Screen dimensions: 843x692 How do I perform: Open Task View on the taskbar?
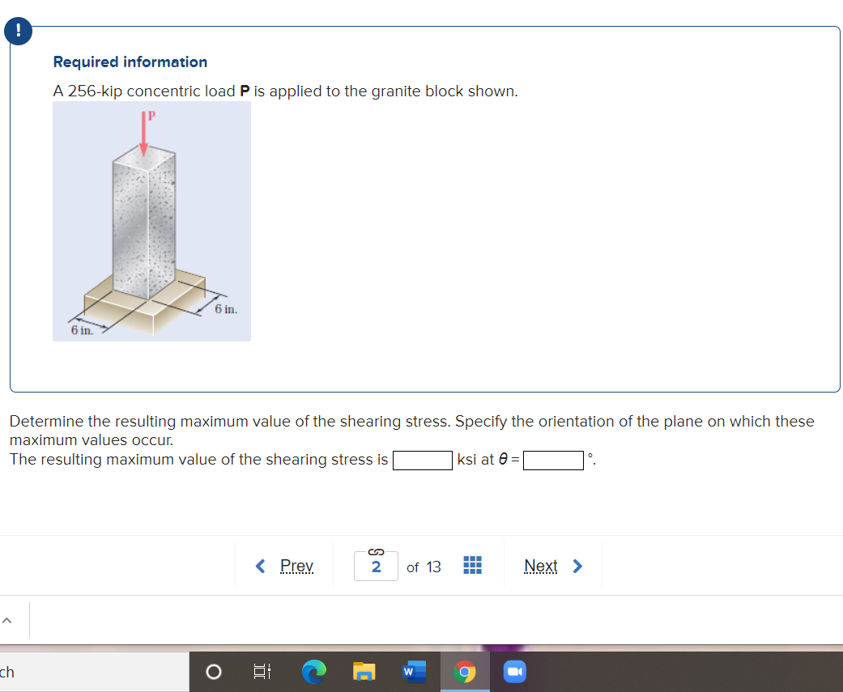[x=261, y=671]
